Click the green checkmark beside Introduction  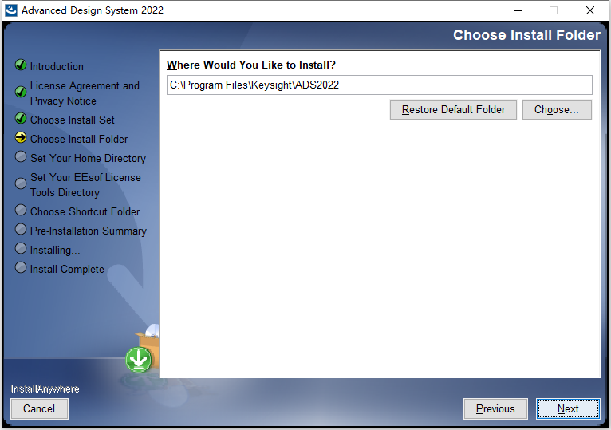point(21,65)
